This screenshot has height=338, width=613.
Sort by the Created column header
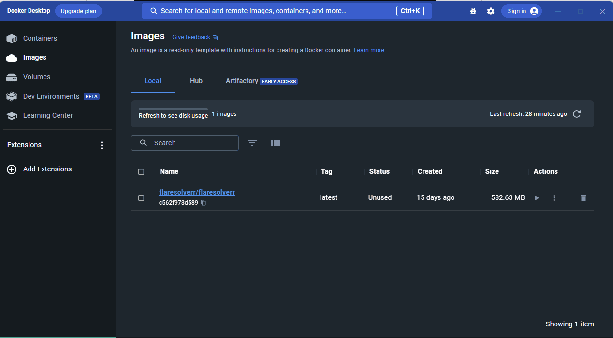tap(430, 171)
